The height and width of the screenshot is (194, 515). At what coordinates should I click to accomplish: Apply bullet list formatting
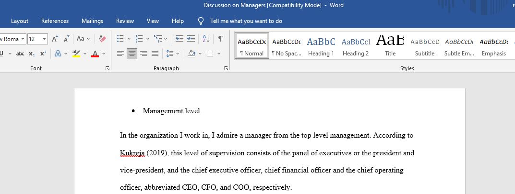coord(120,39)
